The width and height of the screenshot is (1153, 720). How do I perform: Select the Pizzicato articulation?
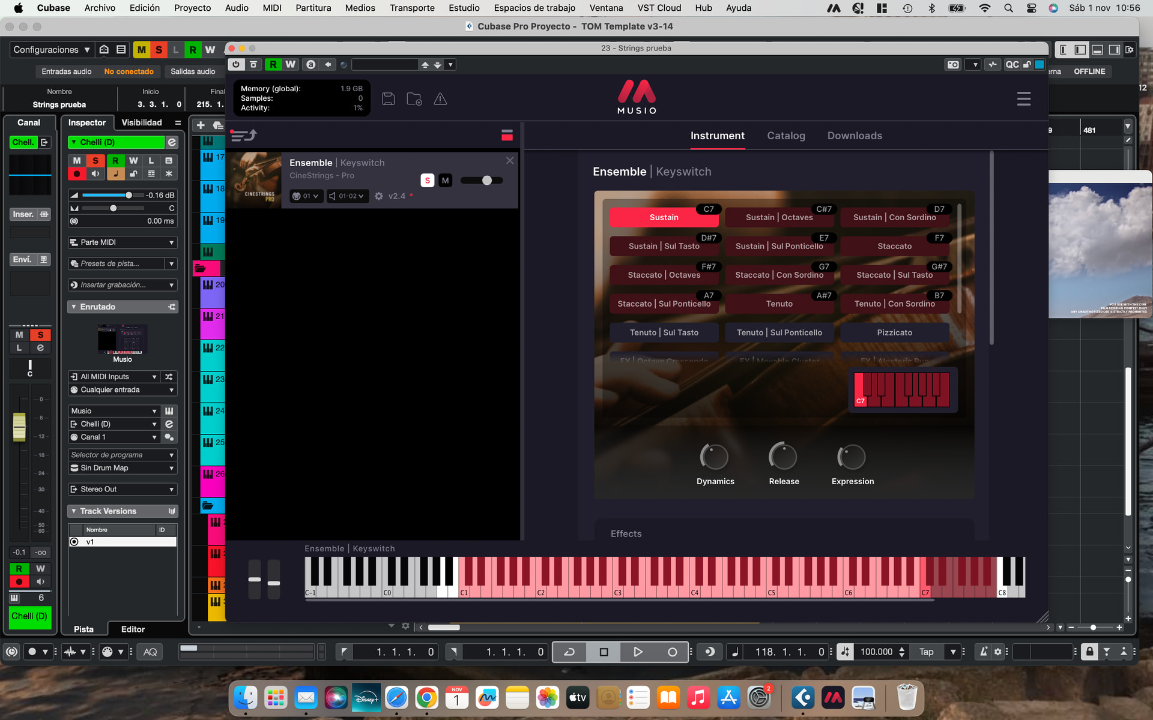pyautogui.click(x=894, y=332)
